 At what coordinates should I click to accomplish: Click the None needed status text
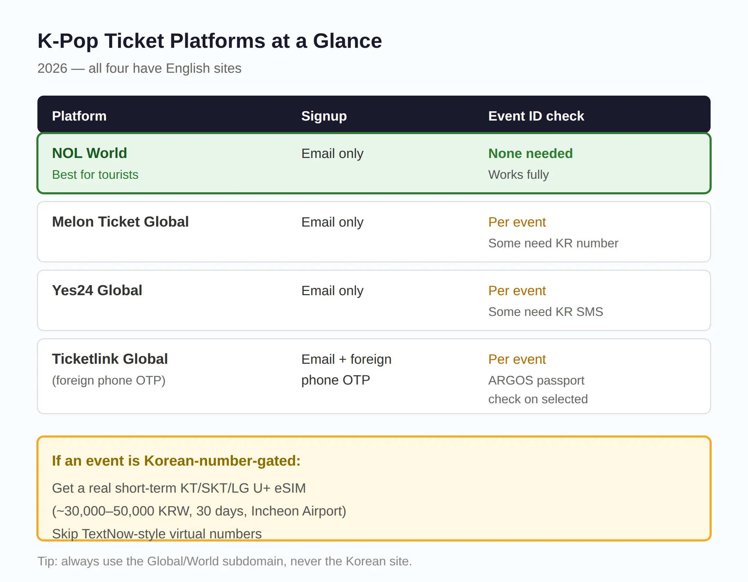[530, 153]
